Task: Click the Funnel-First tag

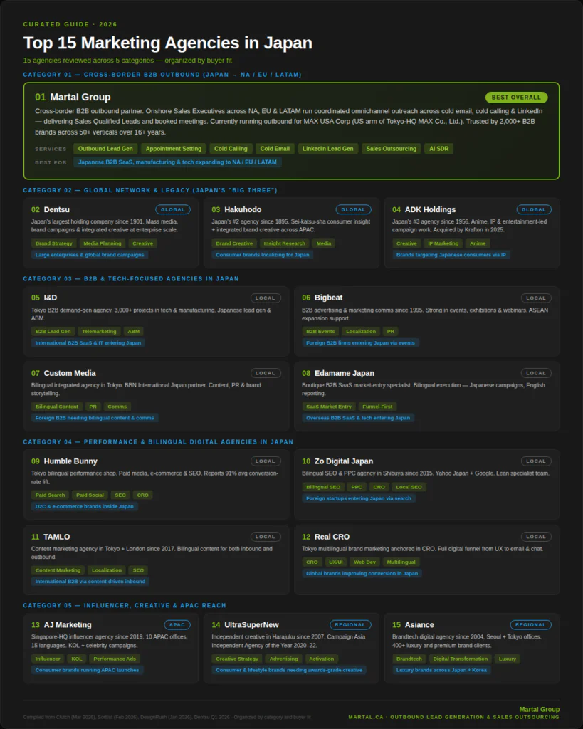Action: 377,407
